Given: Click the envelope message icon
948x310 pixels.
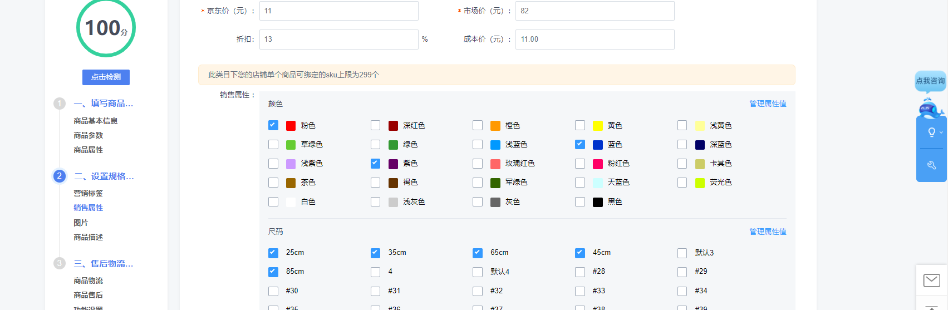Looking at the screenshot, I should tap(931, 280).
